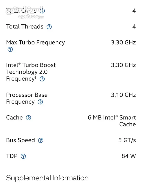Image resolution: width=142 pixels, height=185 pixels.
Task: Select the Total Threads label text
Action: [x=25, y=26]
